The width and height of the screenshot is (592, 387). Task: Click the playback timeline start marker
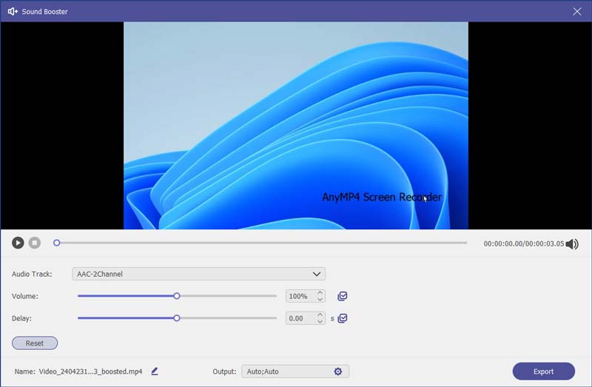pos(56,243)
